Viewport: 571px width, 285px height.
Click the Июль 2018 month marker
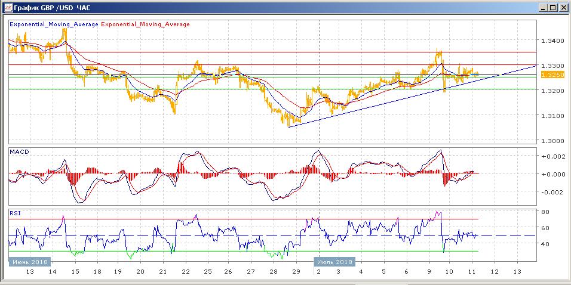pyautogui.click(x=334, y=261)
